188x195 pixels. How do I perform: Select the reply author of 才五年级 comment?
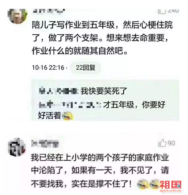click(x=69, y=104)
